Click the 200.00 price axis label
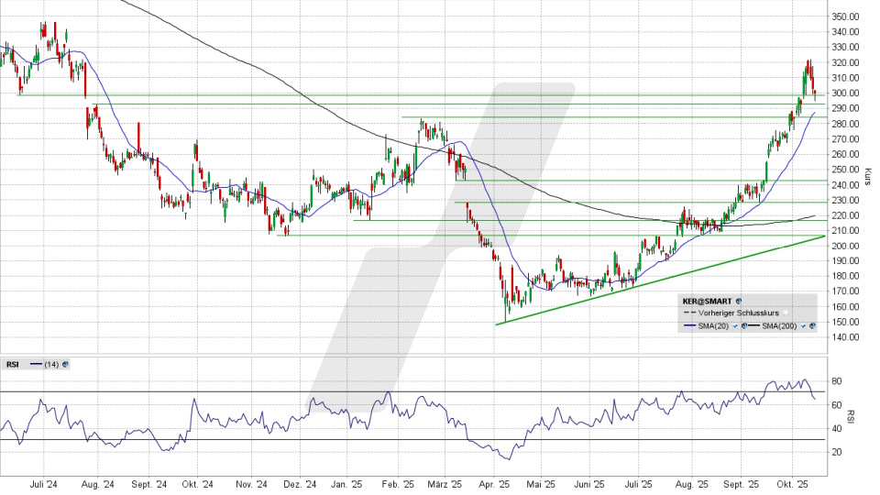Screen dimensions: 880x495 click(x=843, y=246)
